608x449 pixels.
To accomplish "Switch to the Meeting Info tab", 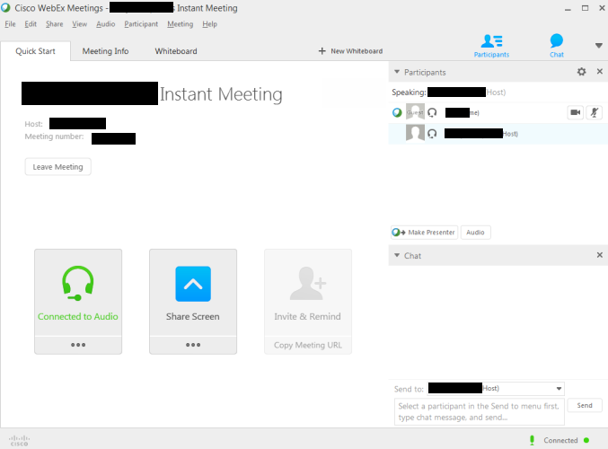I will coord(105,51).
